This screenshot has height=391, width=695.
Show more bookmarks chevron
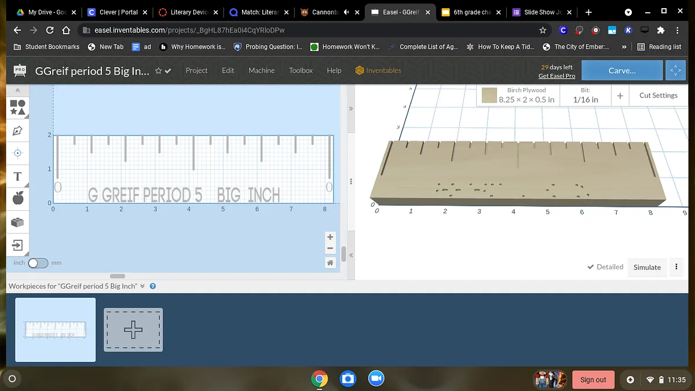[x=624, y=47]
